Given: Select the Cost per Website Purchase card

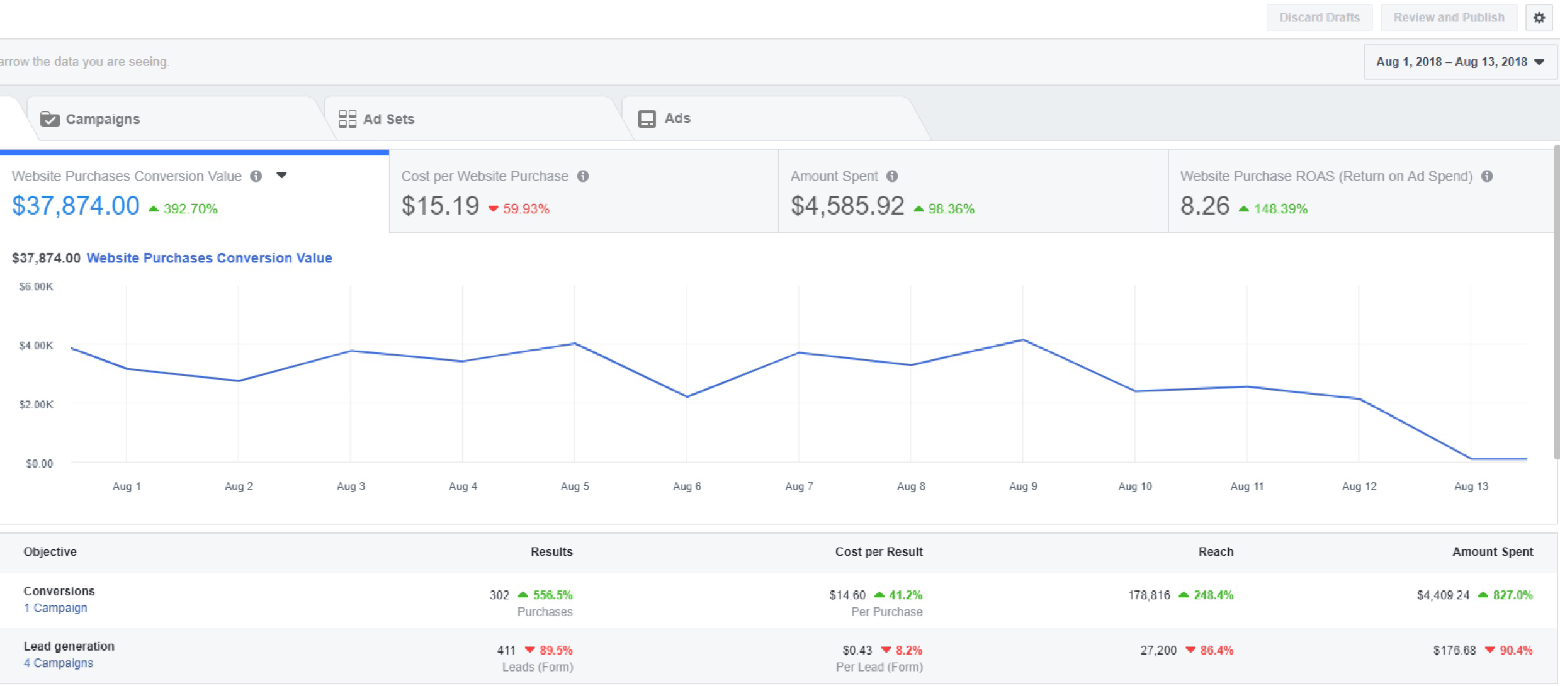Looking at the screenshot, I should (584, 191).
